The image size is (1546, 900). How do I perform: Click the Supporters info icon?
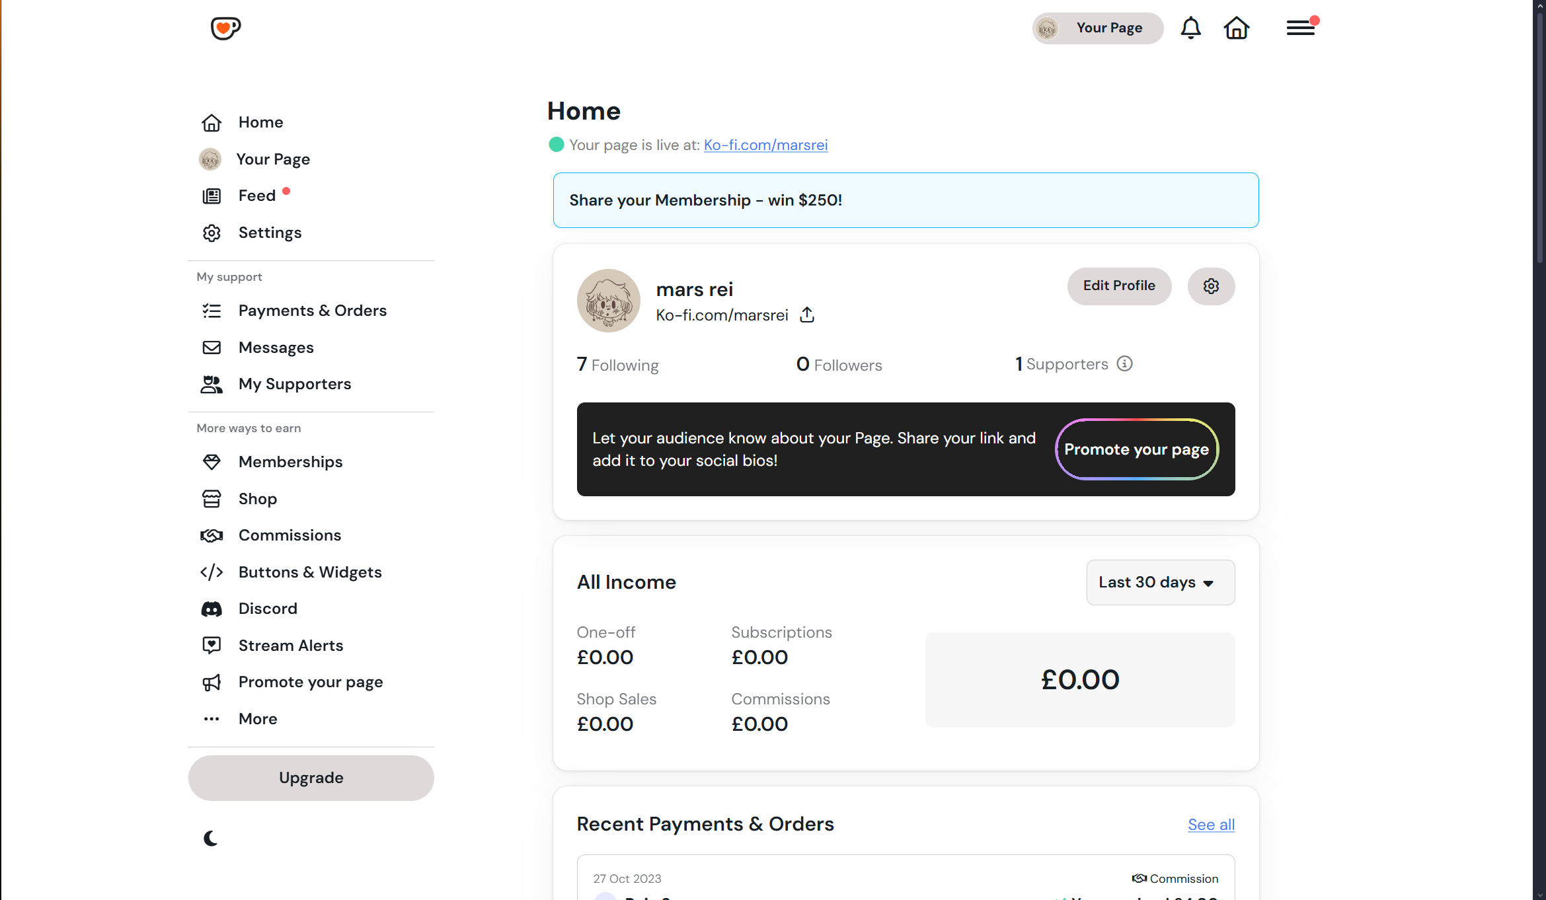pos(1124,364)
